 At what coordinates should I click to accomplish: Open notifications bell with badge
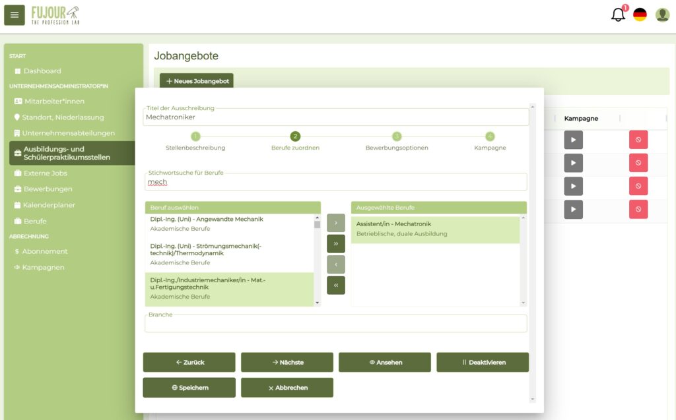pos(618,15)
